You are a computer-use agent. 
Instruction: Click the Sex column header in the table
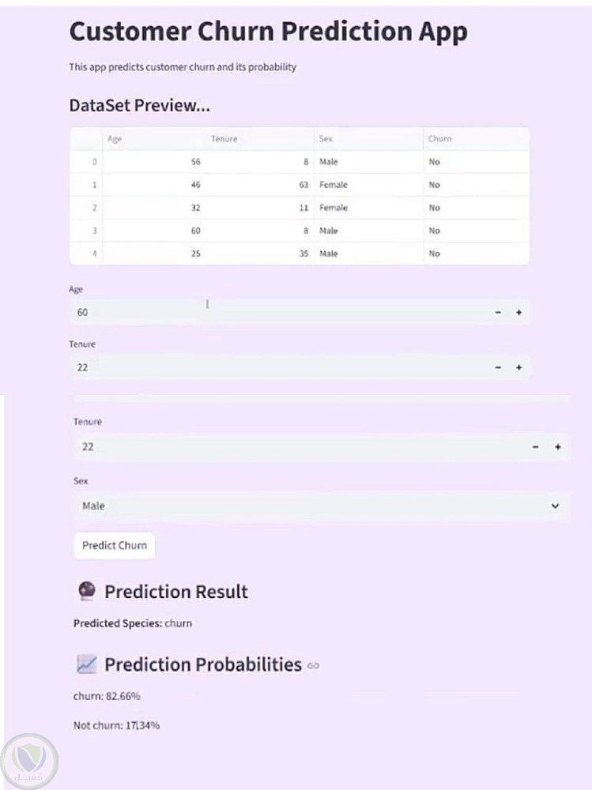tap(326, 139)
